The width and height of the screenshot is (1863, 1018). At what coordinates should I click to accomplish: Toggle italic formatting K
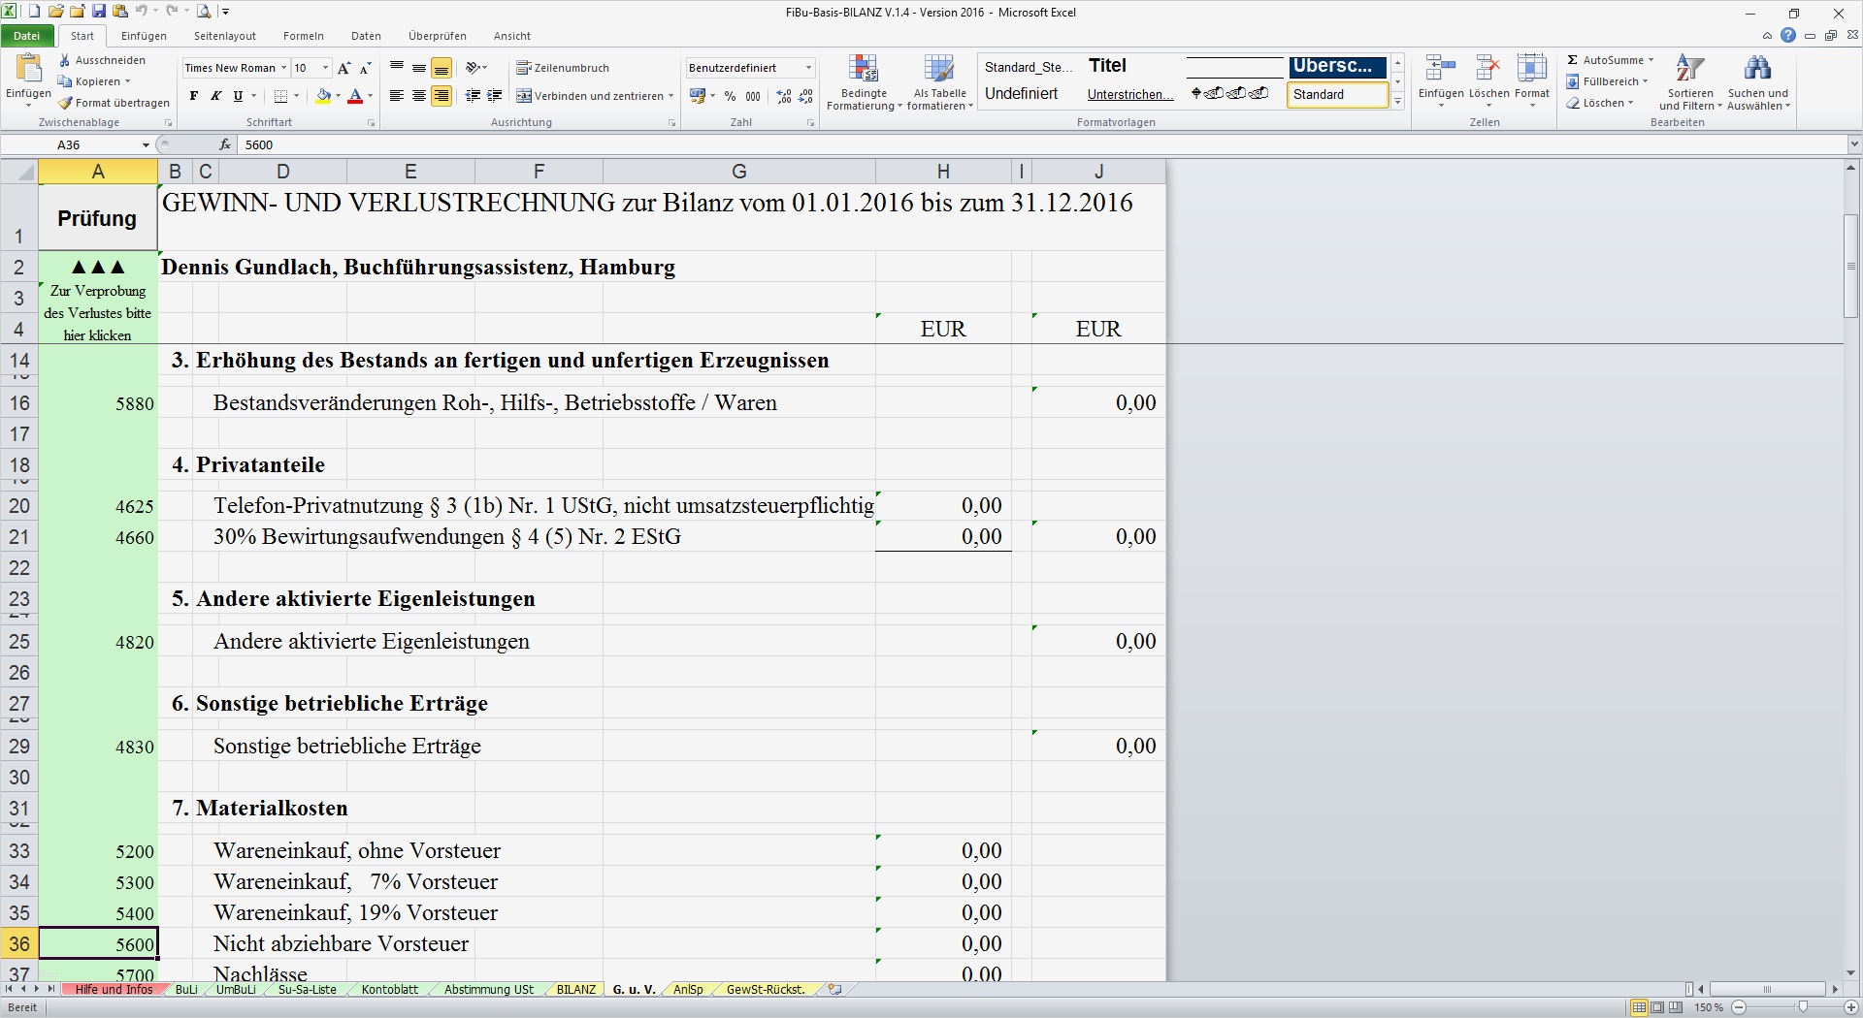215,96
